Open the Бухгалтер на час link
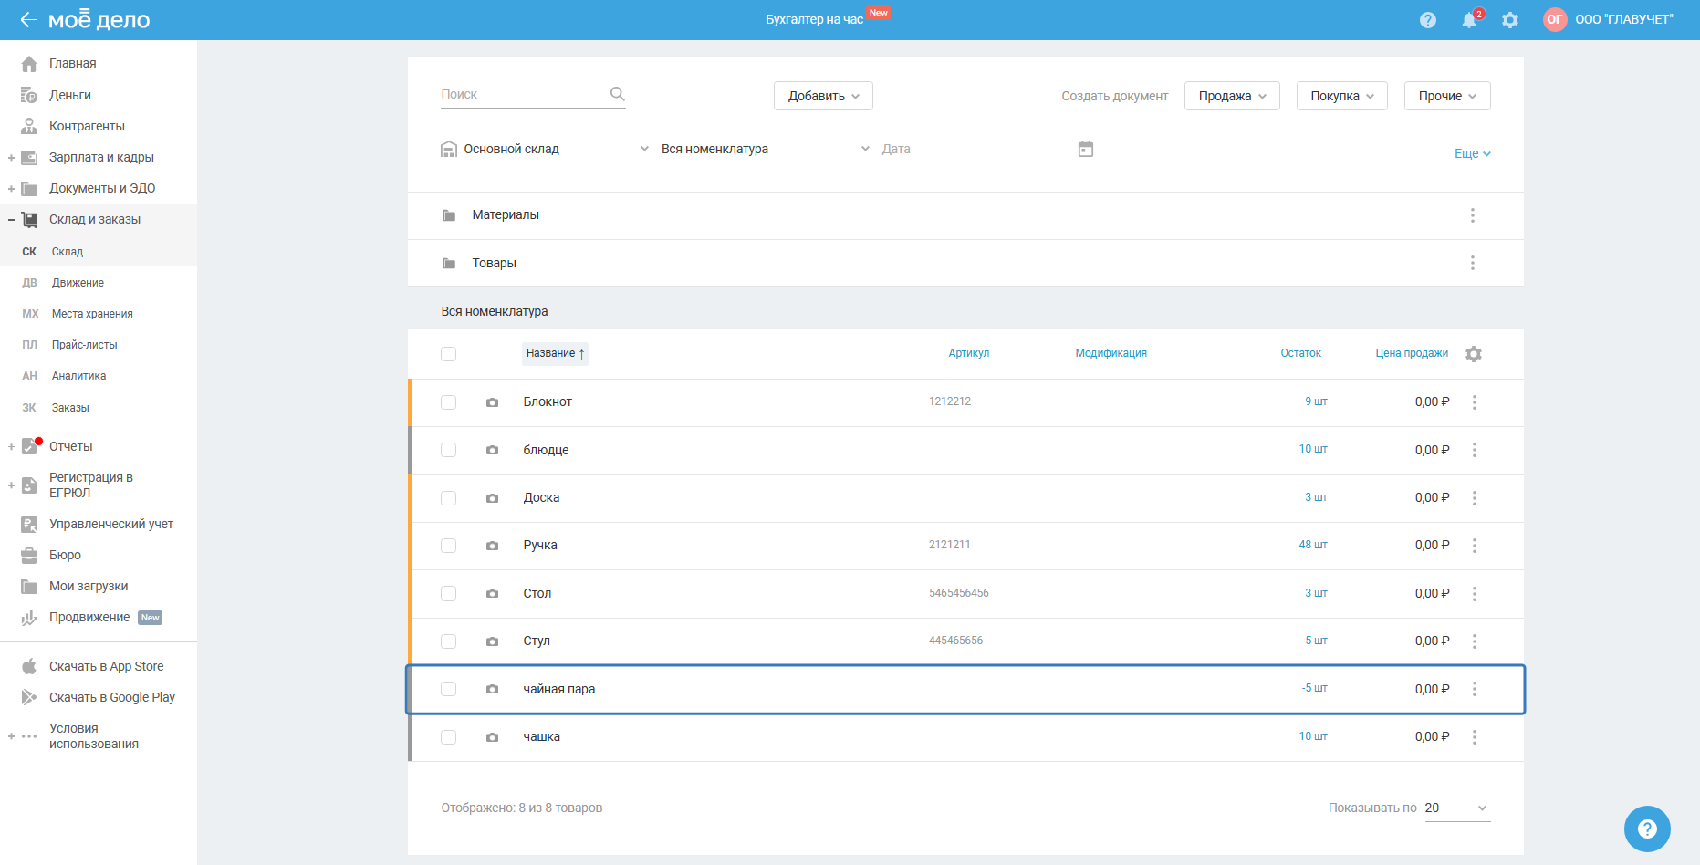This screenshot has height=865, width=1700. coord(815,19)
